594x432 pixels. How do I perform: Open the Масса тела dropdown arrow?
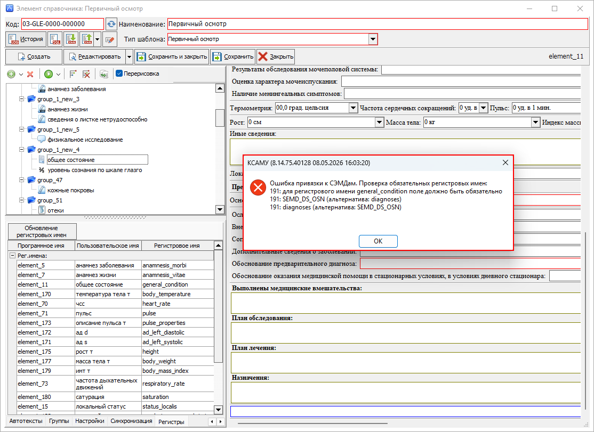[535, 122]
